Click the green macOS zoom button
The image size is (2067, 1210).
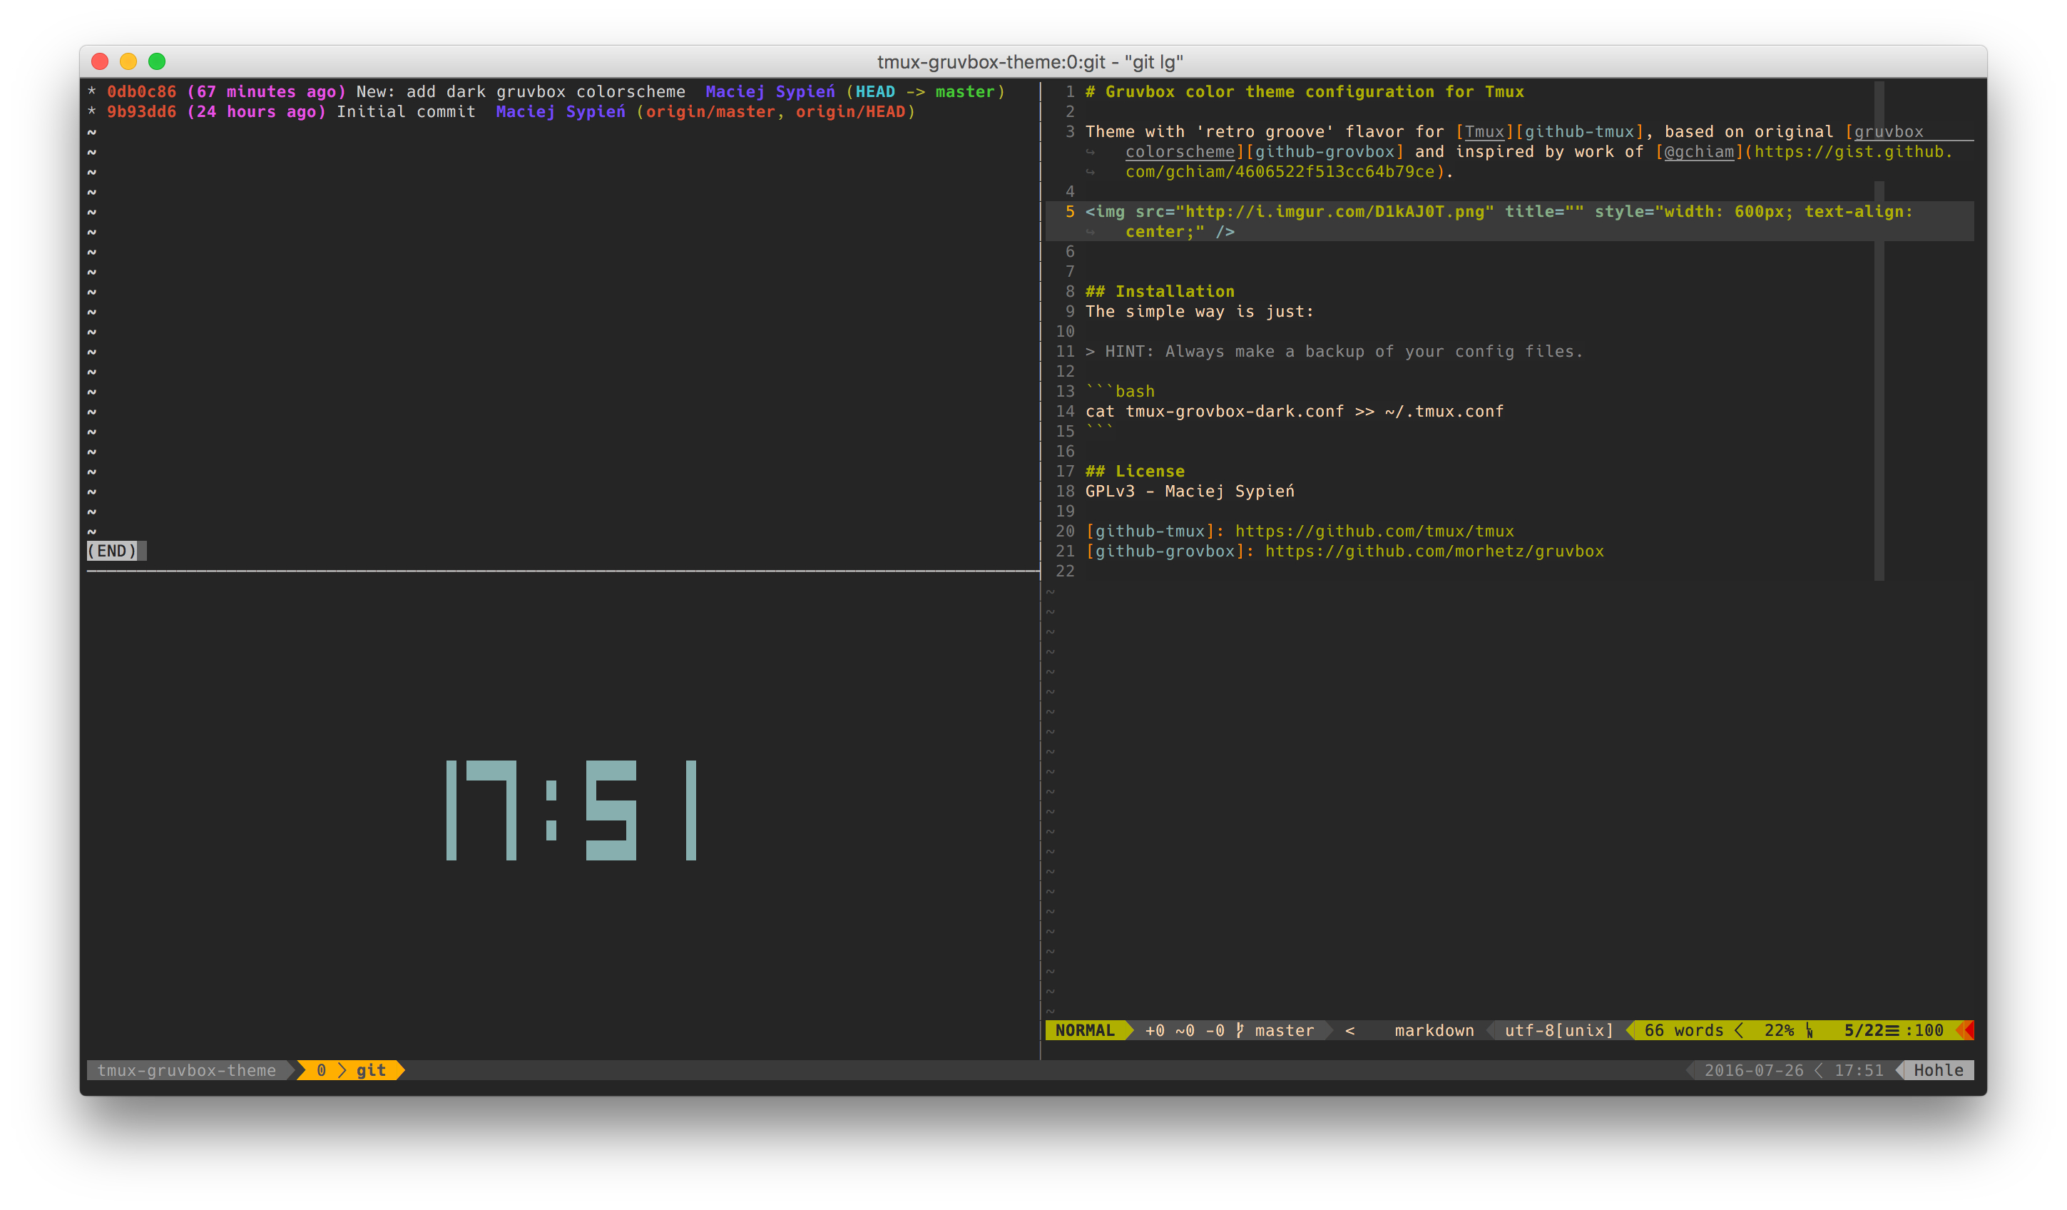click(157, 61)
